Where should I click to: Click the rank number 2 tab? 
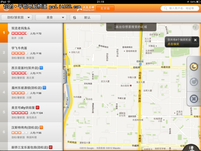4,53
